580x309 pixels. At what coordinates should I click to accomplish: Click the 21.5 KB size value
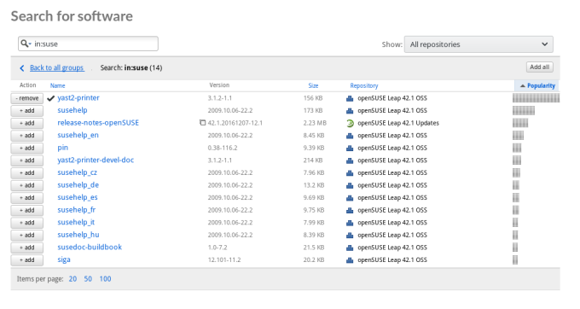(314, 248)
